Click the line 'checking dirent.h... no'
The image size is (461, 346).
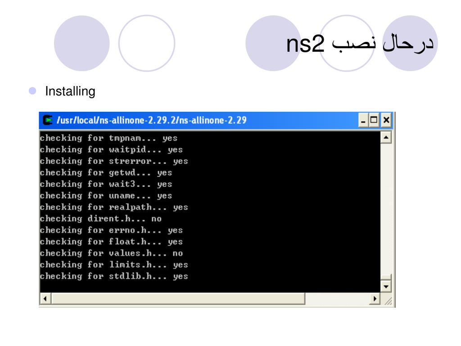click(100, 219)
